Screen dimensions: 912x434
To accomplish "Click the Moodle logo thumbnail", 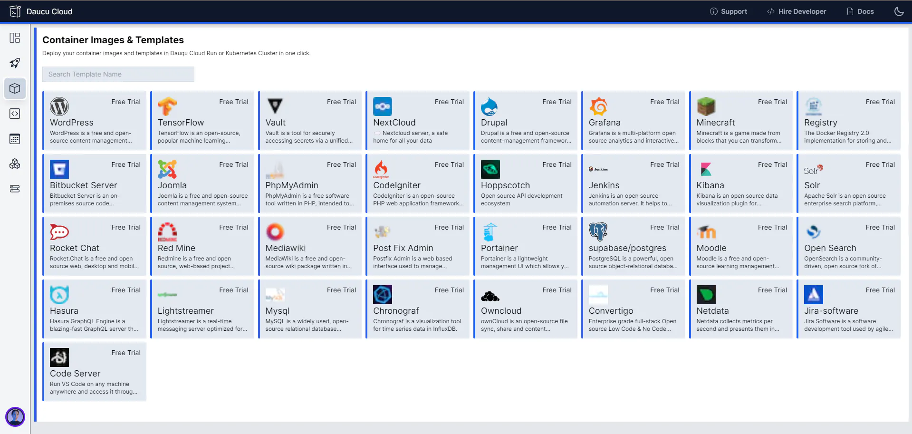I will click(706, 232).
